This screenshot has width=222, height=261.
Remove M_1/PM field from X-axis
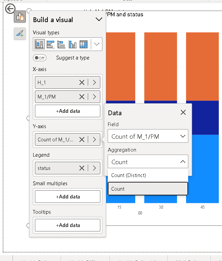[82, 97]
